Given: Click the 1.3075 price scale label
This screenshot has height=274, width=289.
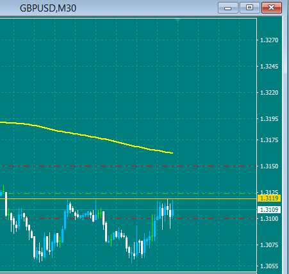Looking at the screenshot, I should [x=269, y=245].
